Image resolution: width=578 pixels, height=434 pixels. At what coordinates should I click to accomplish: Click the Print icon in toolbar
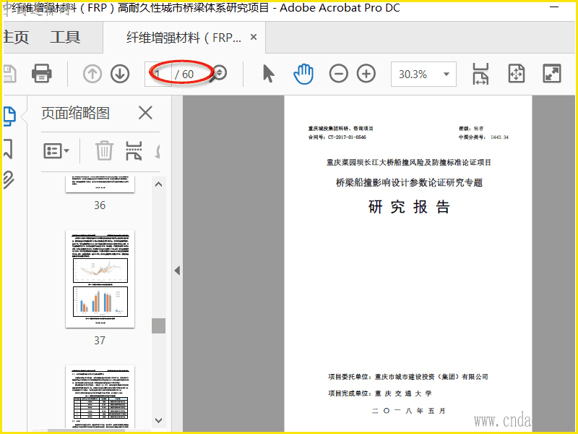click(x=42, y=74)
